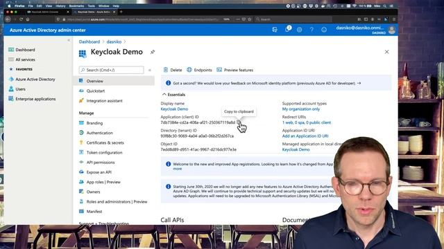Open the Apple menu
This screenshot has width=444, height=249.
(9, 6)
